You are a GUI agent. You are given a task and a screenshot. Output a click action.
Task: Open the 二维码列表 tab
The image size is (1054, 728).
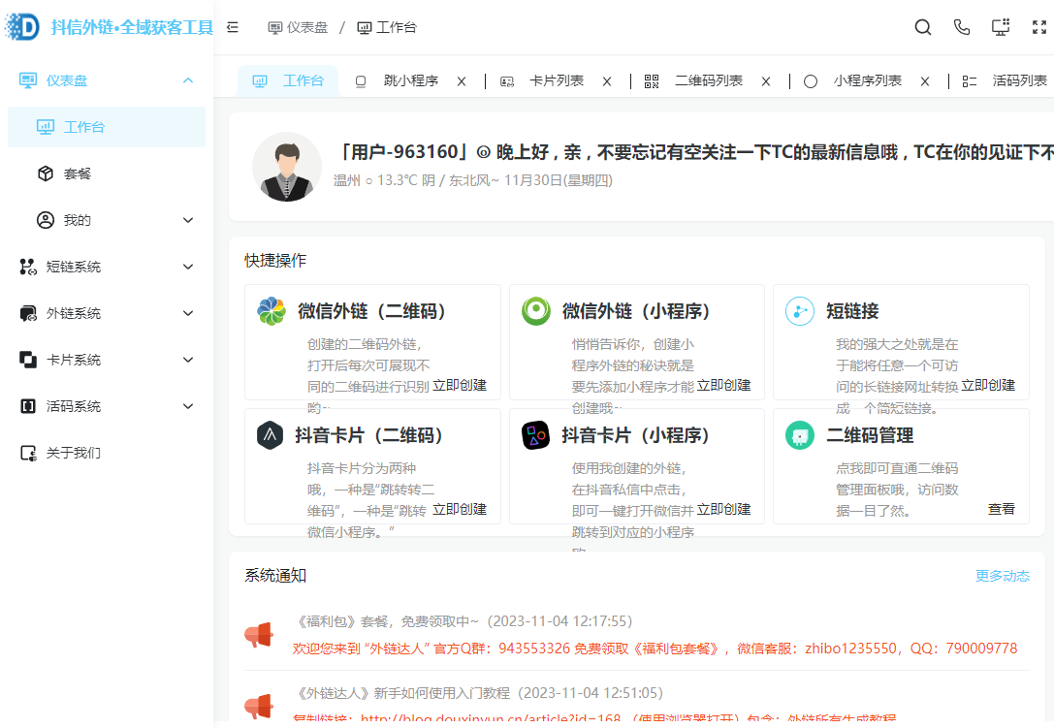coord(709,81)
